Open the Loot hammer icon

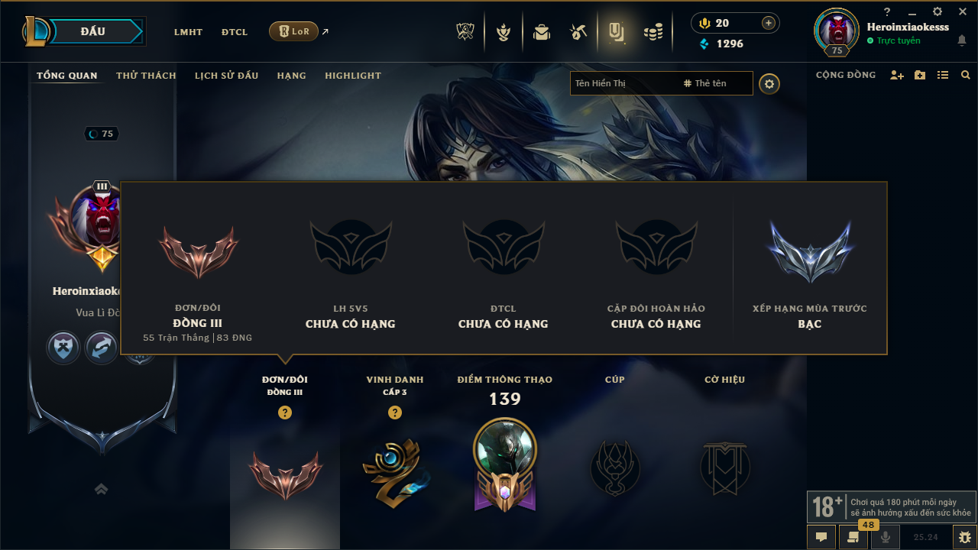[578, 32]
